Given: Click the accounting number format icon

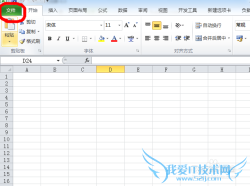Looking at the screenshot, I should [239, 38].
